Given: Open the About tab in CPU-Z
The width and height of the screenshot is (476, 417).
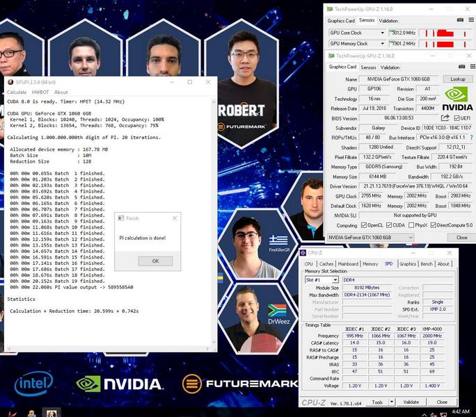Looking at the screenshot, I should coord(443,264).
